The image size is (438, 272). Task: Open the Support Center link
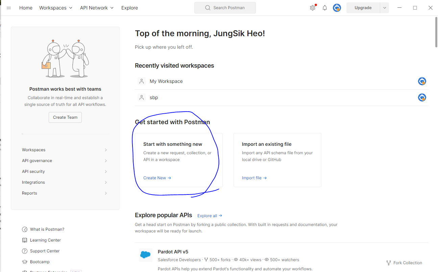point(45,251)
